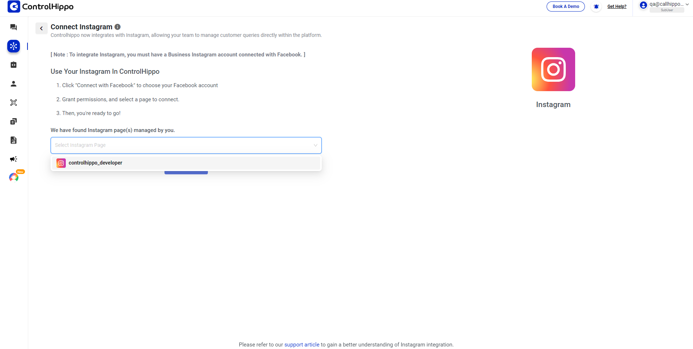Collapse the Instagram page dropdown using its chevron

[315, 145]
